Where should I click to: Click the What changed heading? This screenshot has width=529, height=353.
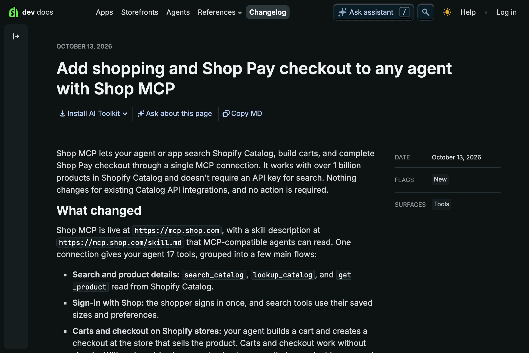[x=99, y=210]
